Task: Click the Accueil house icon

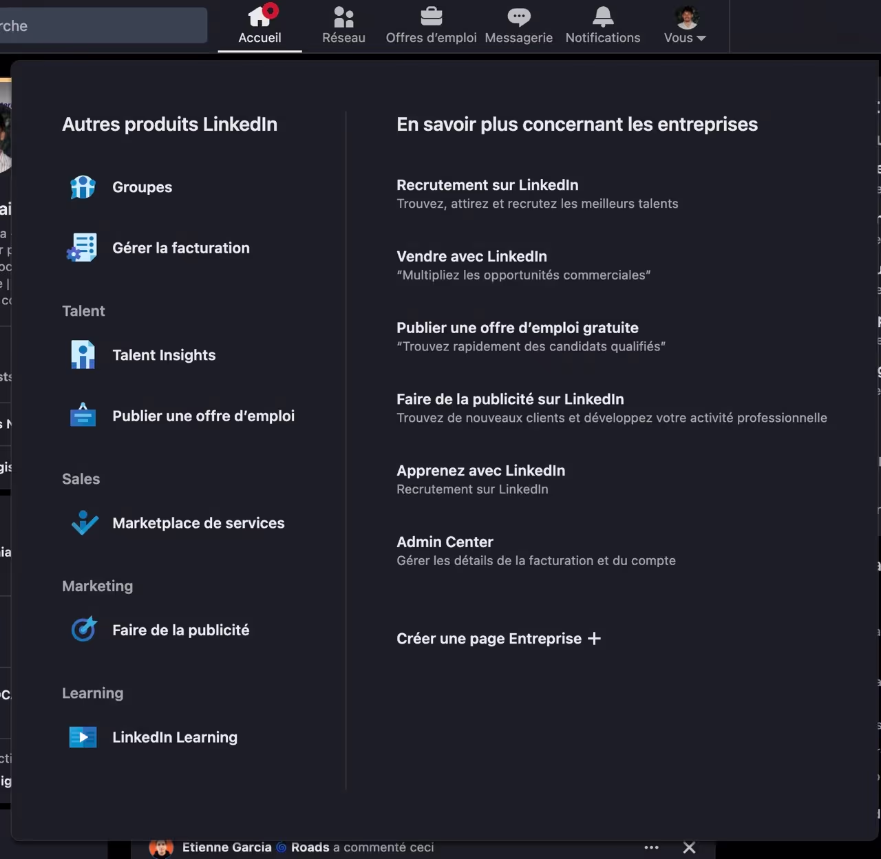Action: pos(259,17)
